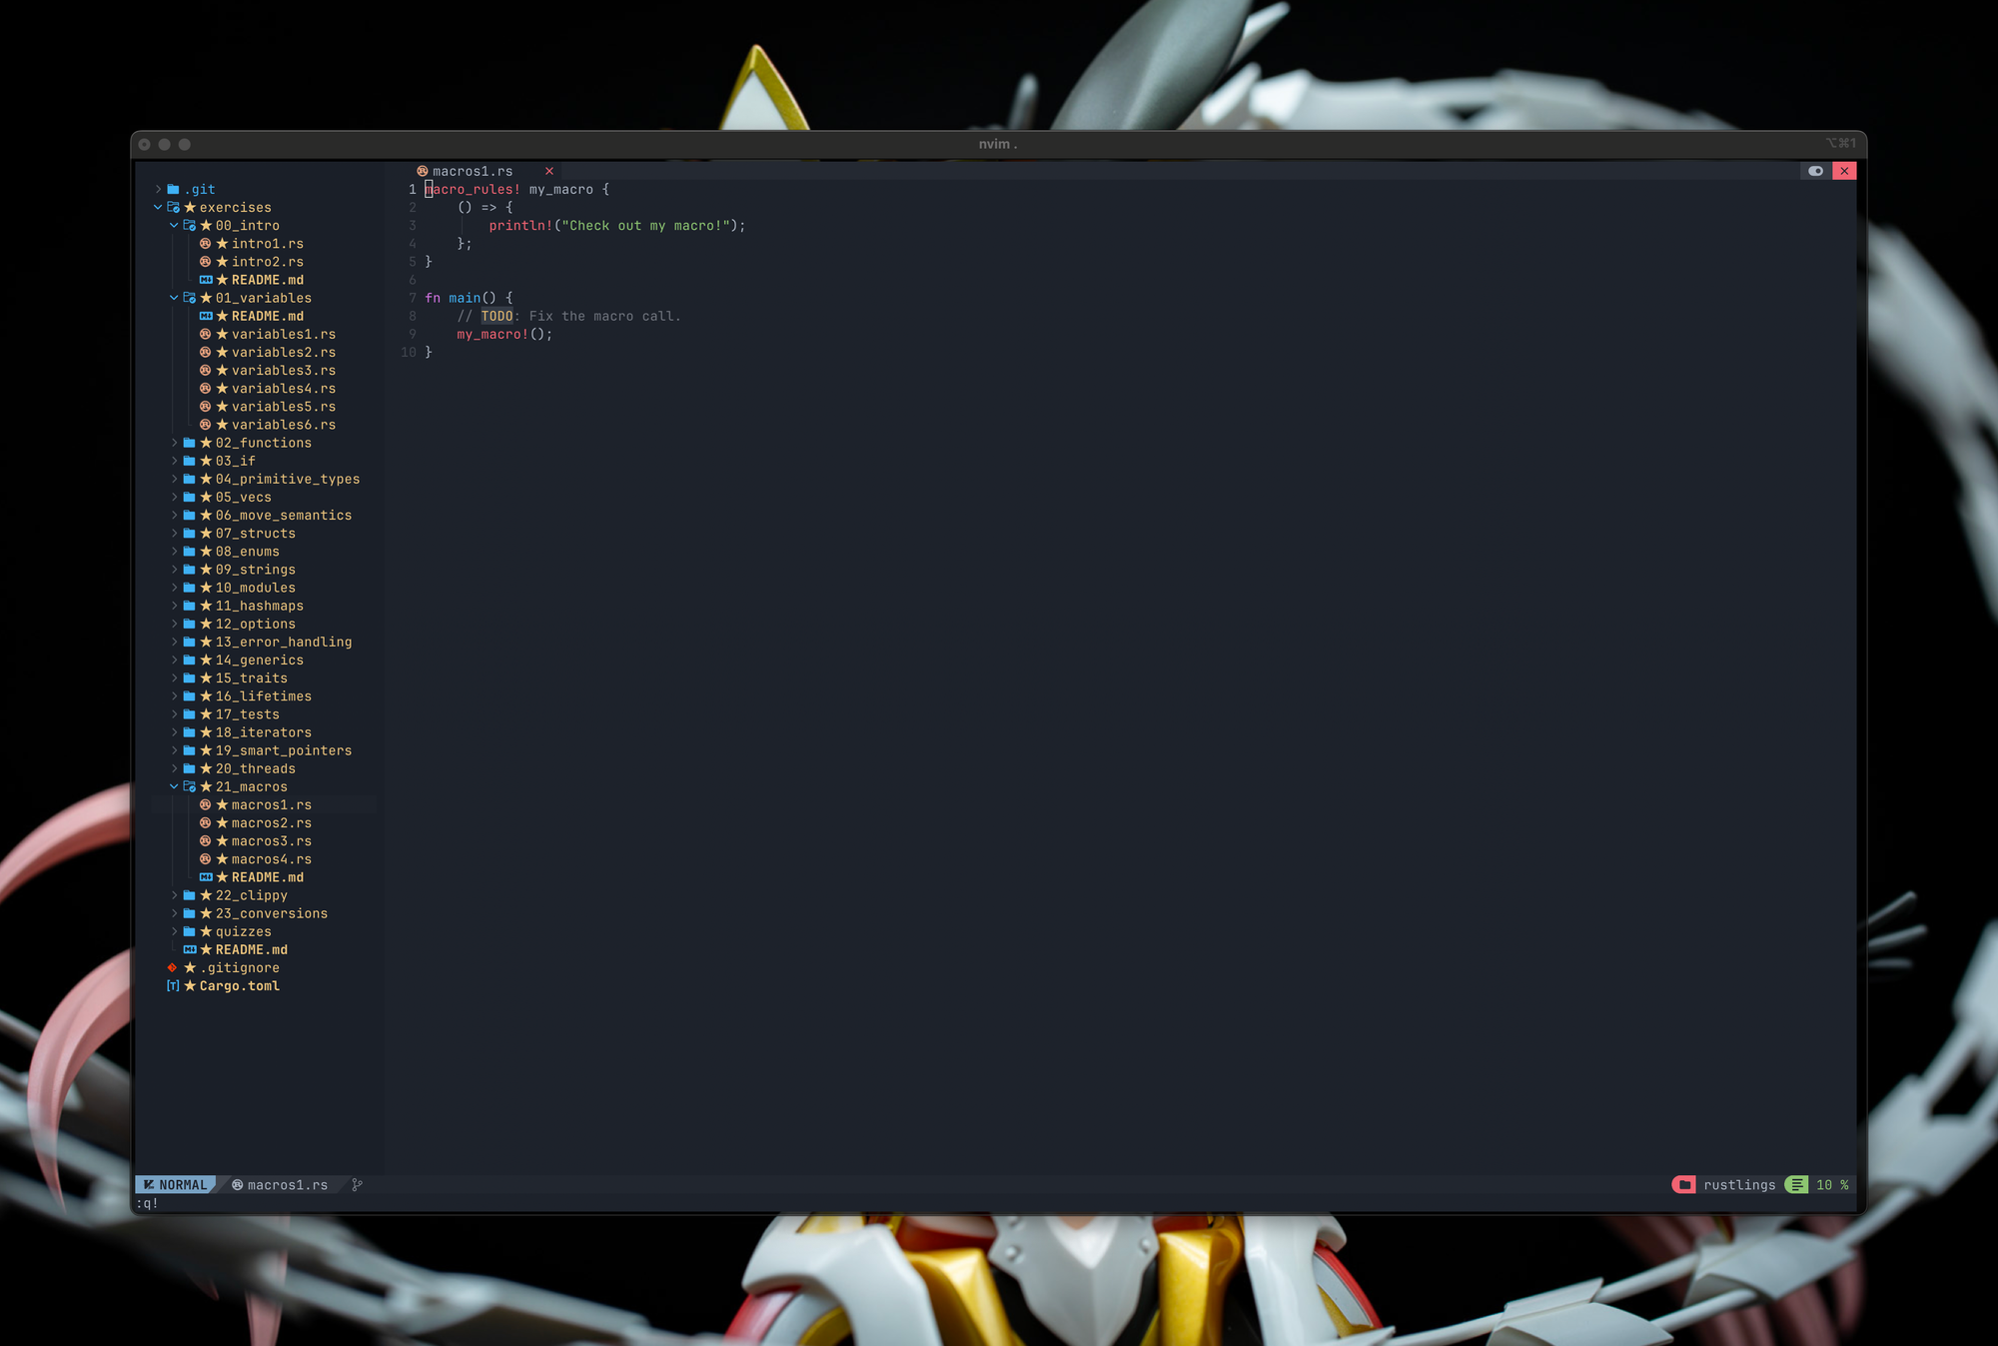Viewport: 1998px width, 1346px height.
Task: Click the folder icon of 06_move_semantics
Action: [190, 515]
